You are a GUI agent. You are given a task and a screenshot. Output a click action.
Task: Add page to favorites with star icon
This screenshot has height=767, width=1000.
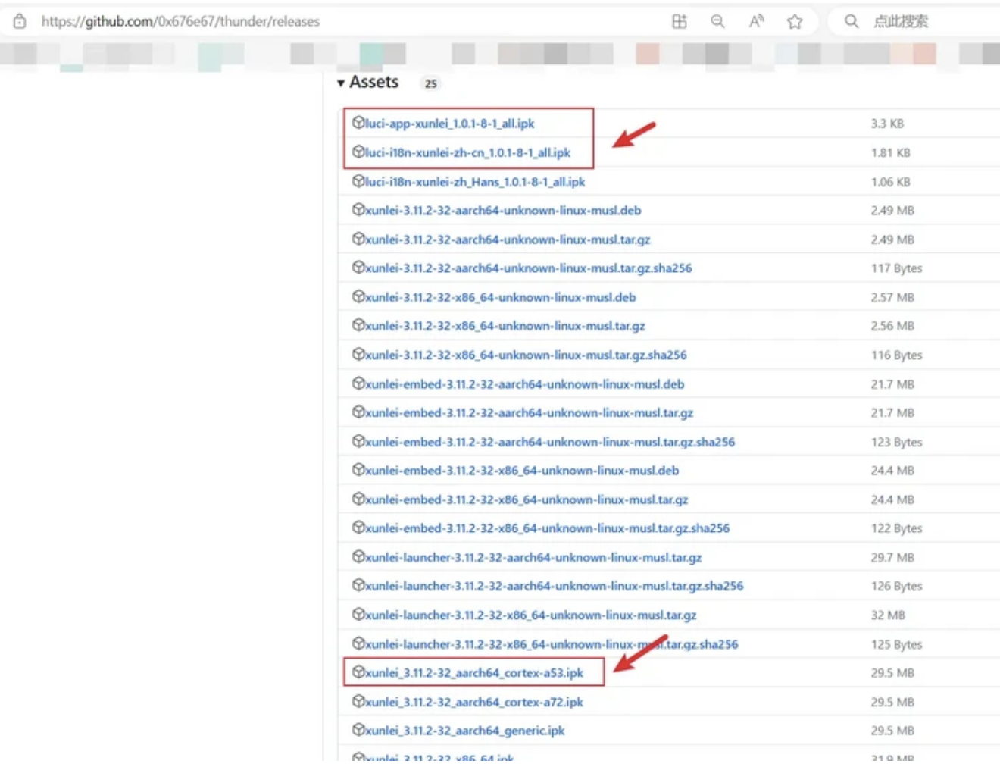tap(795, 21)
